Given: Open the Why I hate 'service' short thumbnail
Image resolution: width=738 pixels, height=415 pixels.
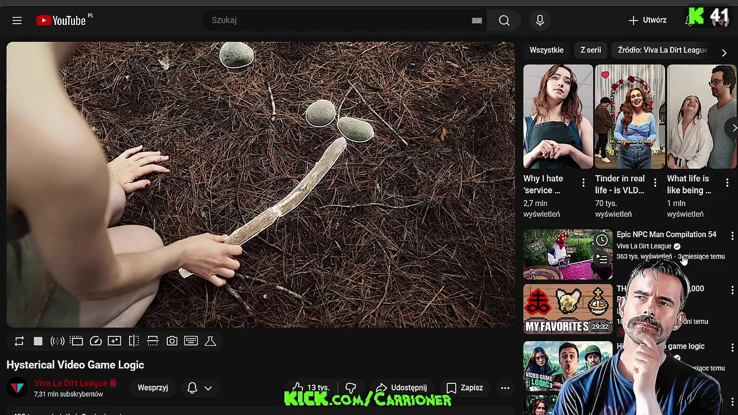Looking at the screenshot, I should click(558, 116).
